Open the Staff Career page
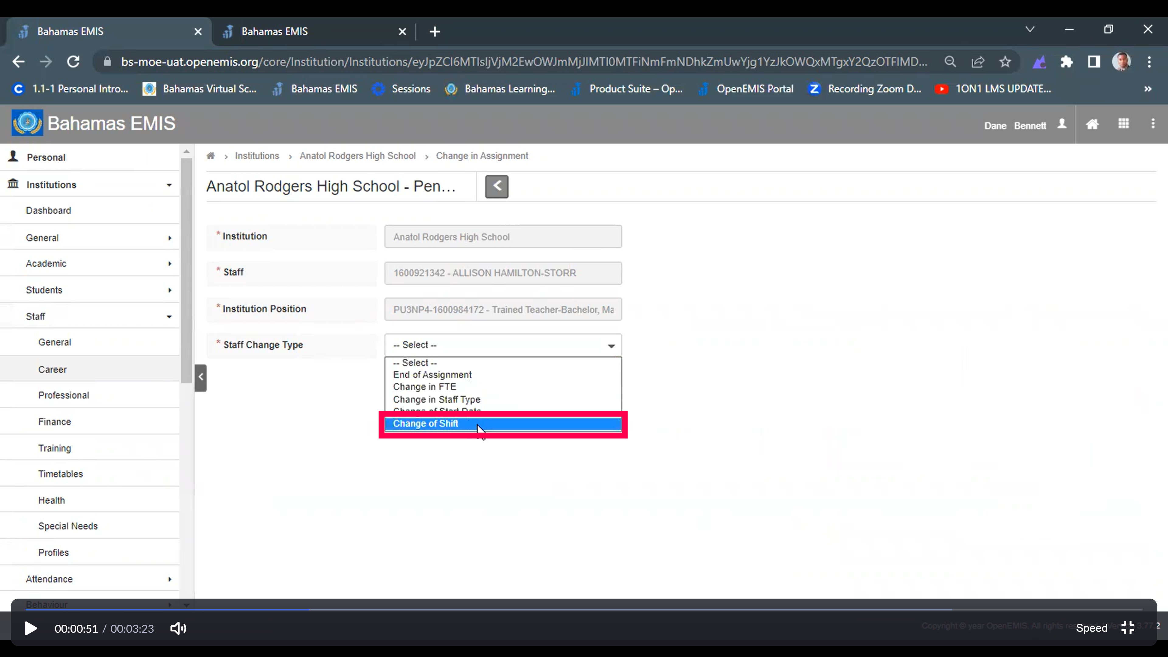Image resolution: width=1168 pixels, height=657 pixels. (x=90, y=370)
